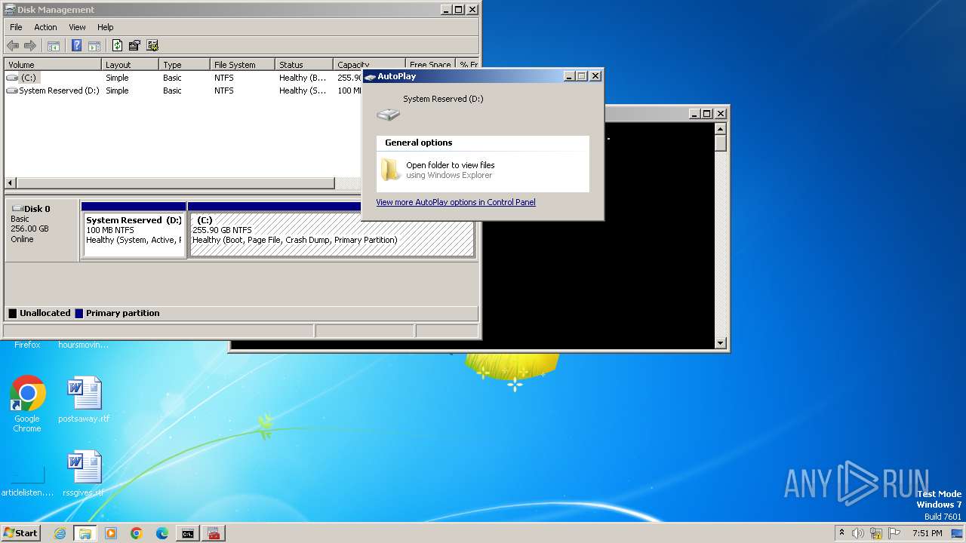Screen dimensions: 966x543
Task: Click the 7:51 PM system clock
Action: click(928, 533)
